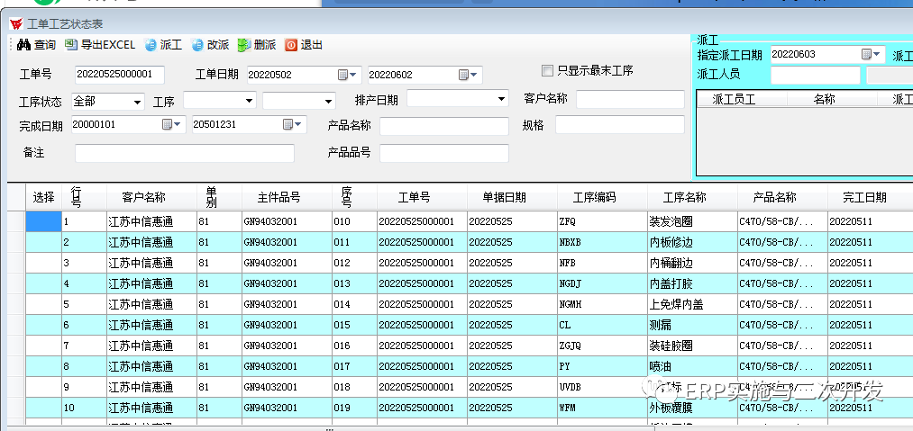Expand the first 工序 dropdown
The image size is (913, 431).
[x=250, y=101]
